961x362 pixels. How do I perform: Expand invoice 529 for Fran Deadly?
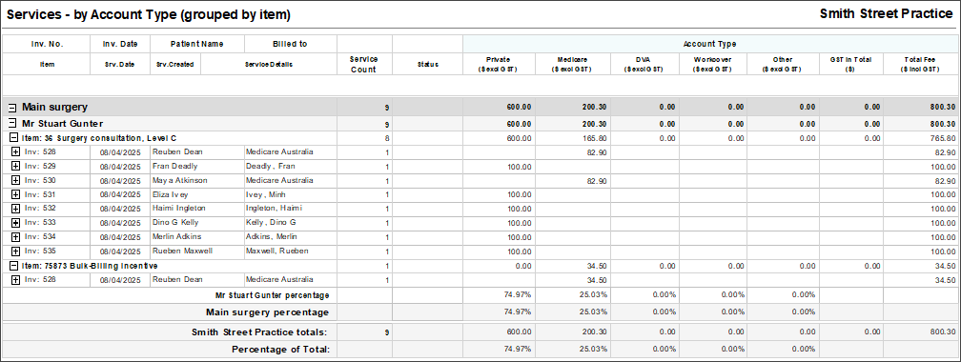click(16, 166)
